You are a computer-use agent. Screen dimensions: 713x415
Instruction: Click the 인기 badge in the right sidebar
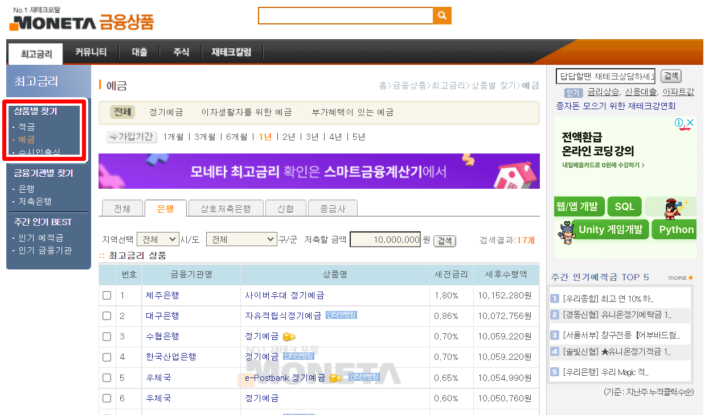573,92
